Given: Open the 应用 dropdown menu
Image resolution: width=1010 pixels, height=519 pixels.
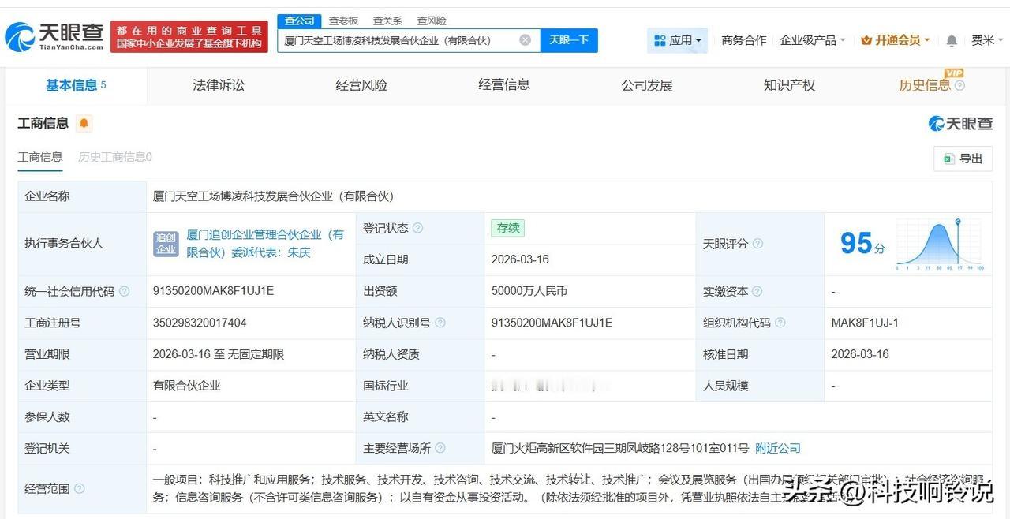Looking at the screenshot, I should pyautogui.click(x=678, y=40).
